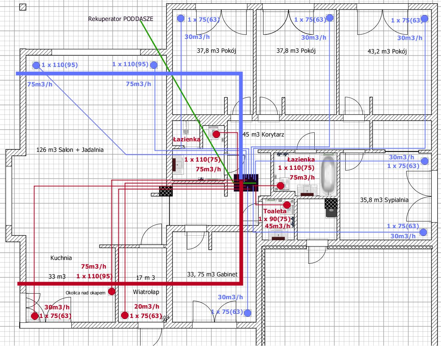The image size is (441, 346).
Task: Select the red vent in the left Łazienka
Action: tap(216, 134)
